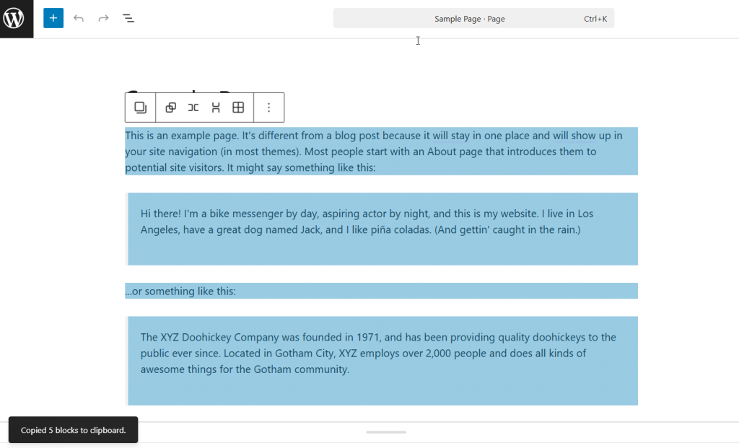Viewport: 739px width, 448px height.
Task: Dismiss the 'Copied 5 blocks to clipboard' notice
Action: pyautogui.click(x=73, y=431)
